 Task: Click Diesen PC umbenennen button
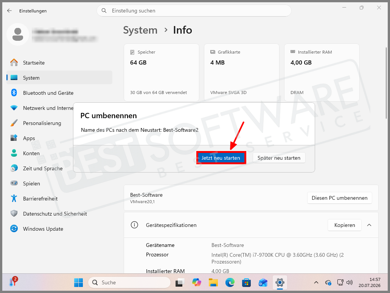click(x=340, y=198)
